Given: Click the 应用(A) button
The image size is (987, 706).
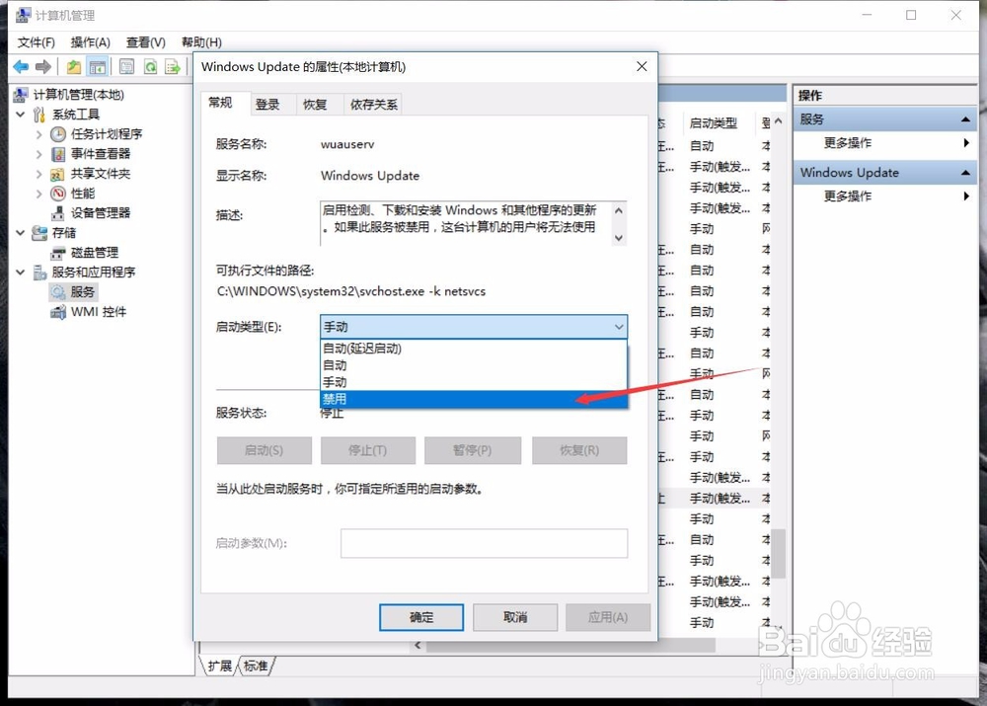Looking at the screenshot, I should [608, 618].
